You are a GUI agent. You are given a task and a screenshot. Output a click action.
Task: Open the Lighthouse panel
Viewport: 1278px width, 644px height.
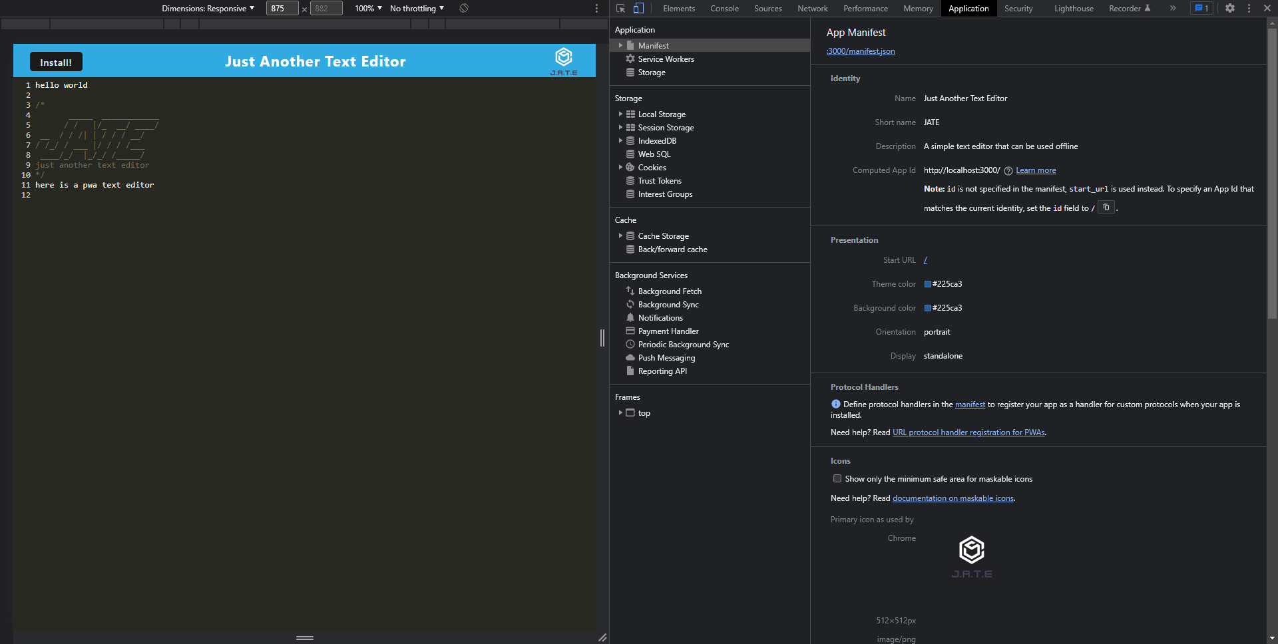click(1073, 8)
